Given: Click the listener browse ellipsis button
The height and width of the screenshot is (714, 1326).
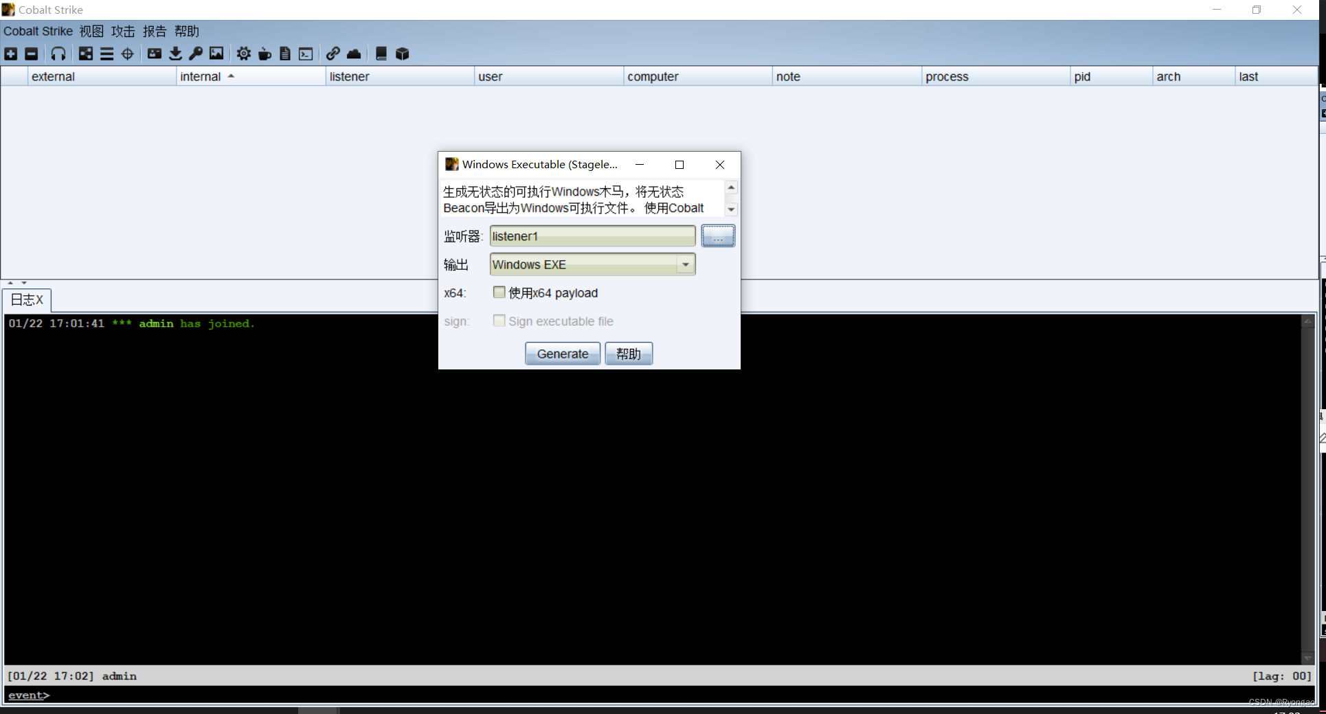Looking at the screenshot, I should (x=718, y=236).
